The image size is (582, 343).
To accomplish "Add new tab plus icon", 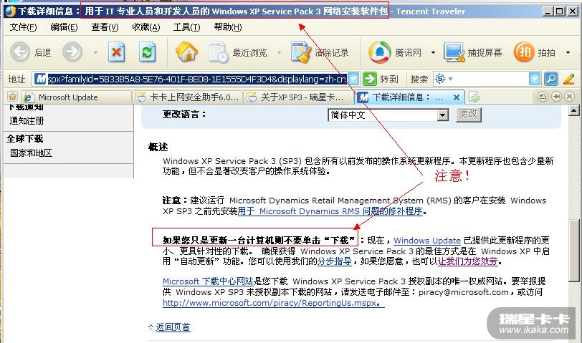I will 474,97.
